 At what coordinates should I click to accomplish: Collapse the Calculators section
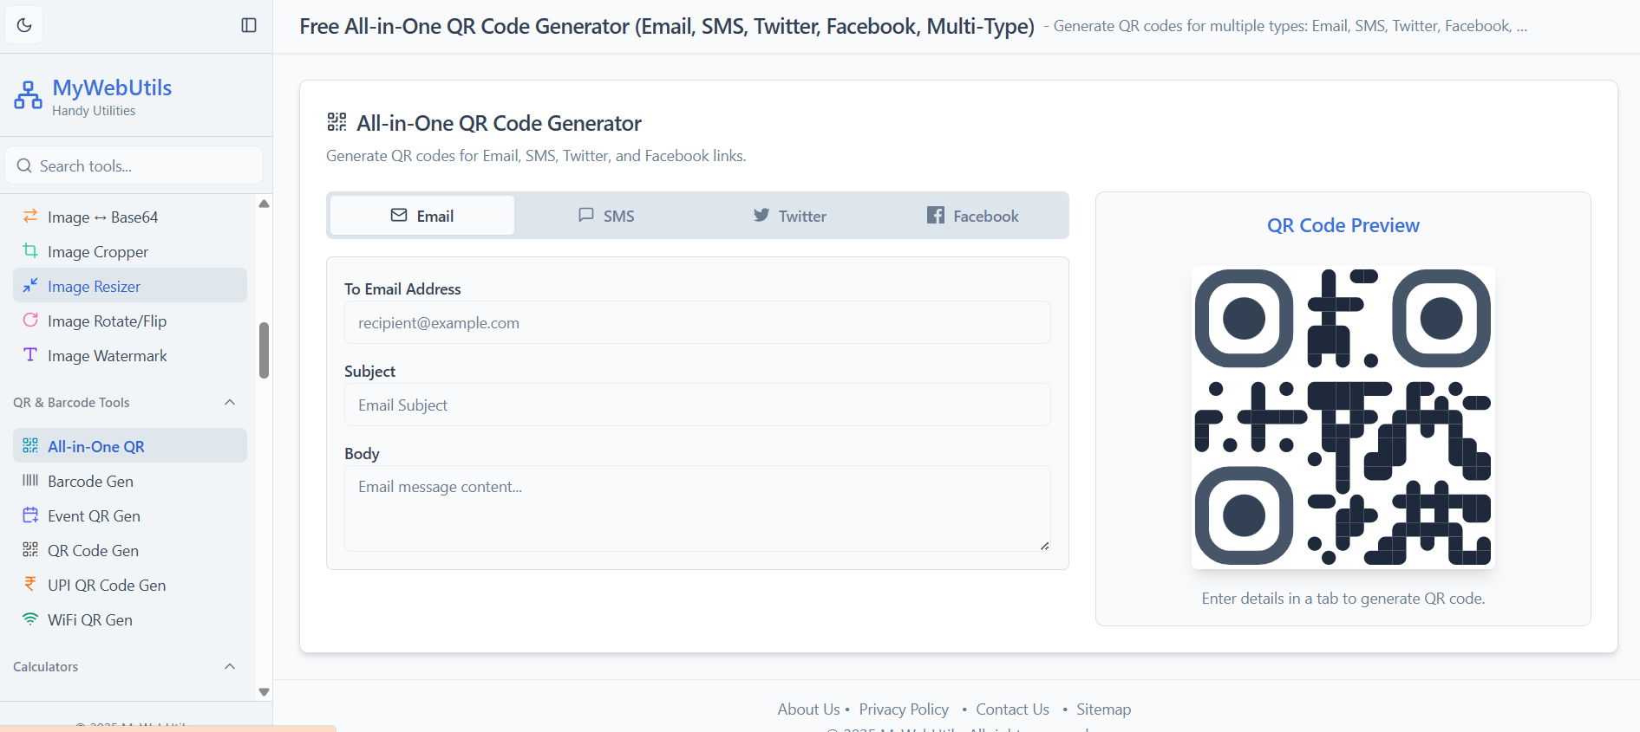coord(230,667)
